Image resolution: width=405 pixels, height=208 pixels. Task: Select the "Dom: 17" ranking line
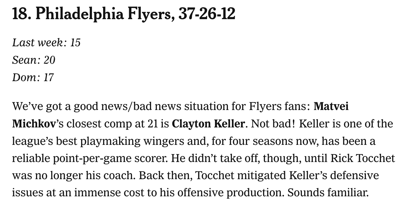[x=33, y=77]
